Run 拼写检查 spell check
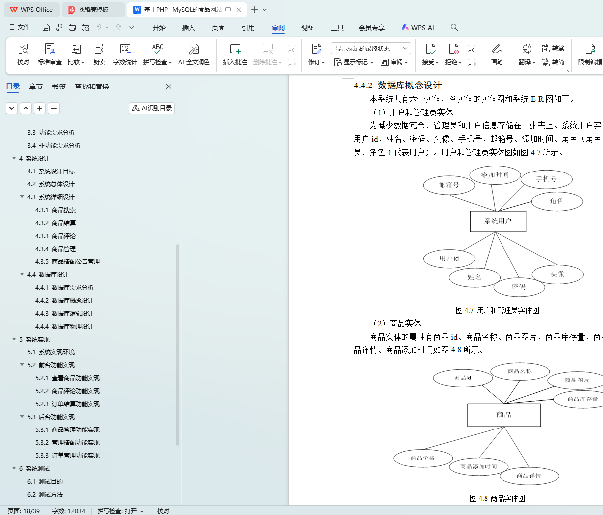 157,54
